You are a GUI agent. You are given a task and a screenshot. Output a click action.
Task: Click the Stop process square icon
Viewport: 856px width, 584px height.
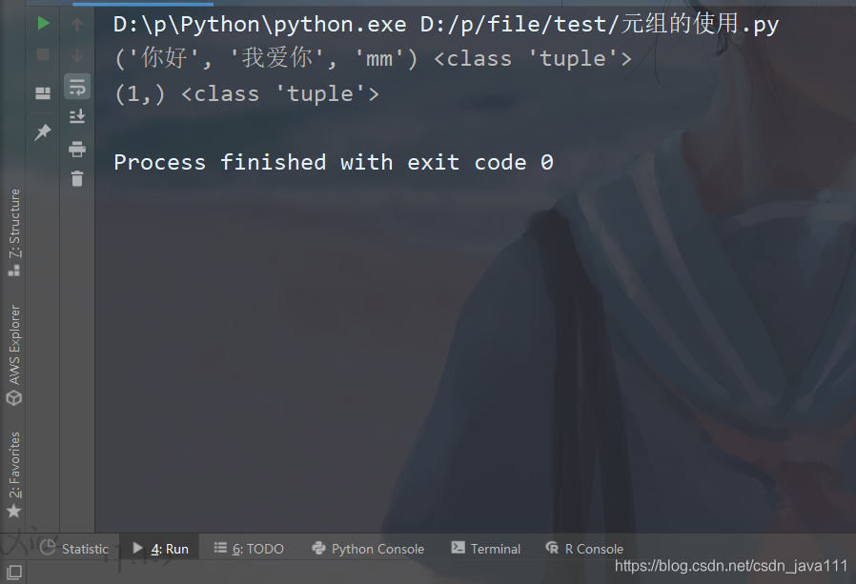43,54
